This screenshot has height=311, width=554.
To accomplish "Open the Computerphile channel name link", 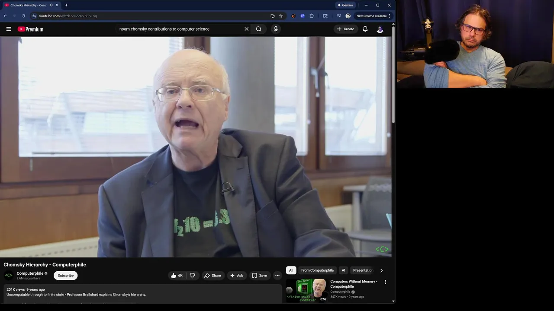I will [x=30, y=273].
